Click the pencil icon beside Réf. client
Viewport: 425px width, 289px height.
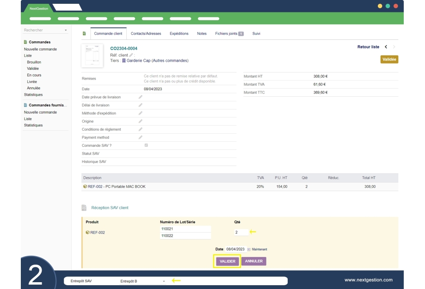pos(131,55)
